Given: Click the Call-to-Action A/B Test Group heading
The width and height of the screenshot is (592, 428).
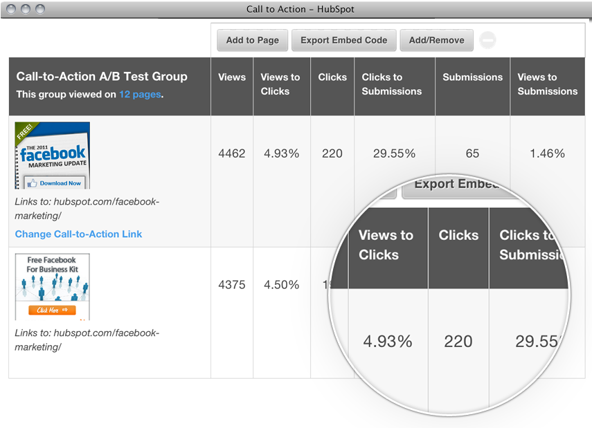Looking at the screenshot, I should point(102,77).
